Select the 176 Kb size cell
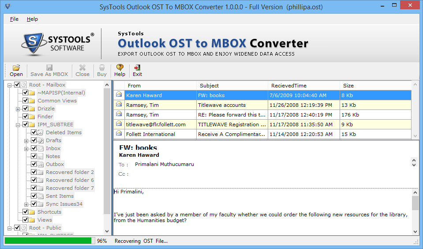 pos(375,115)
